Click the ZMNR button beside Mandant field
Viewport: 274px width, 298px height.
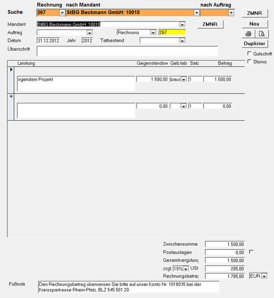tap(210, 24)
